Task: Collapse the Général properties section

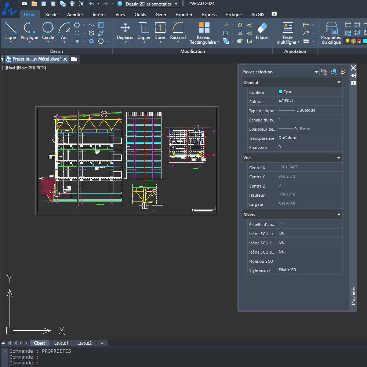Action: [x=338, y=82]
